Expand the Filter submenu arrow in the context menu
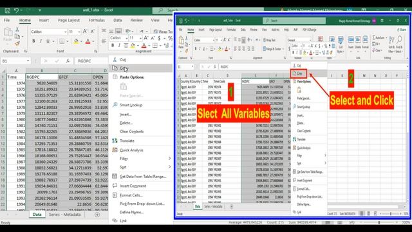This screenshot has width=412, height=232. pos(169,159)
